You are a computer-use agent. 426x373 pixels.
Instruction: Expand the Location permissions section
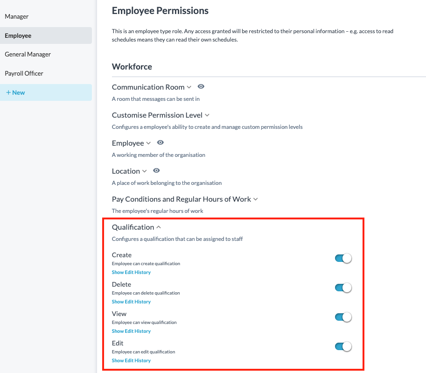coord(145,171)
